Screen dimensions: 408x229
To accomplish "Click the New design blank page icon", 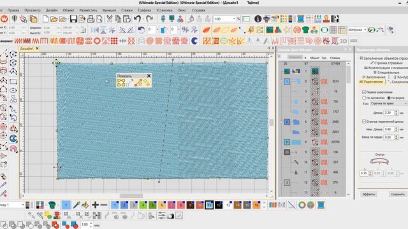I will [45, 19].
